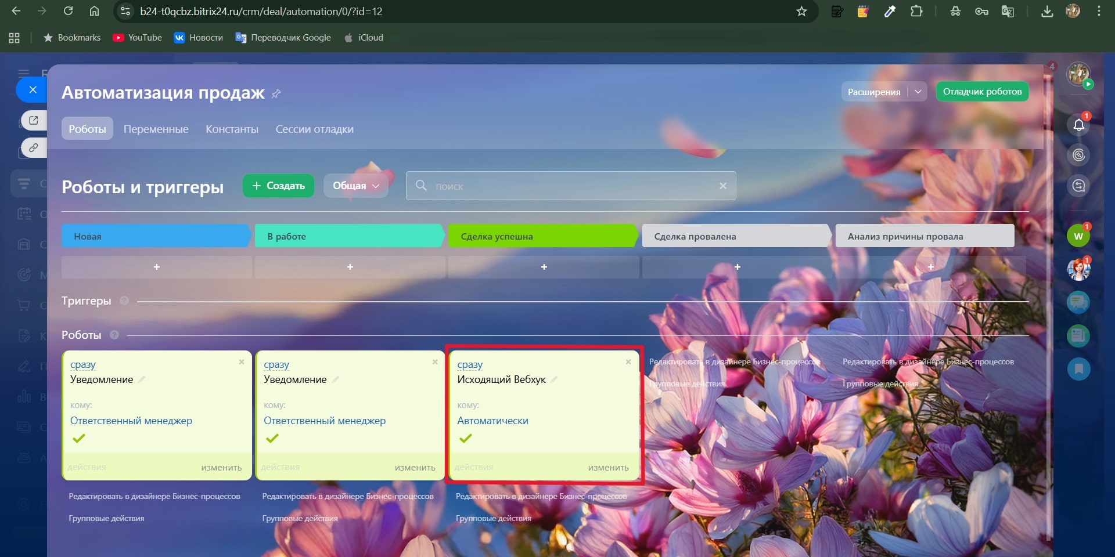Remove the Исходящий Вебхук robot
The height and width of the screenshot is (557, 1115).
pyautogui.click(x=628, y=362)
